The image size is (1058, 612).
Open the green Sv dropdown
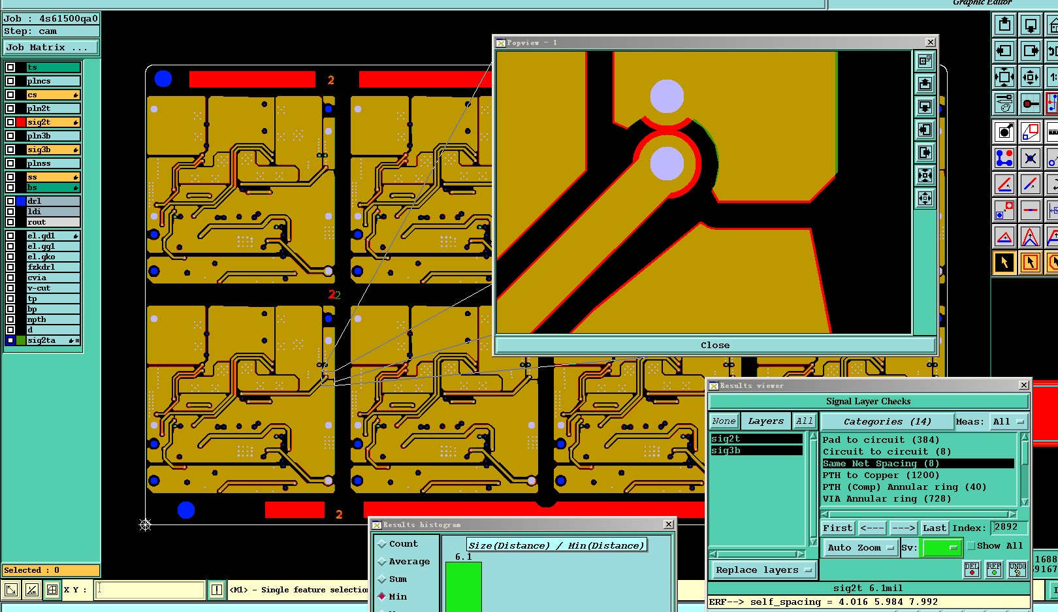coord(941,548)
